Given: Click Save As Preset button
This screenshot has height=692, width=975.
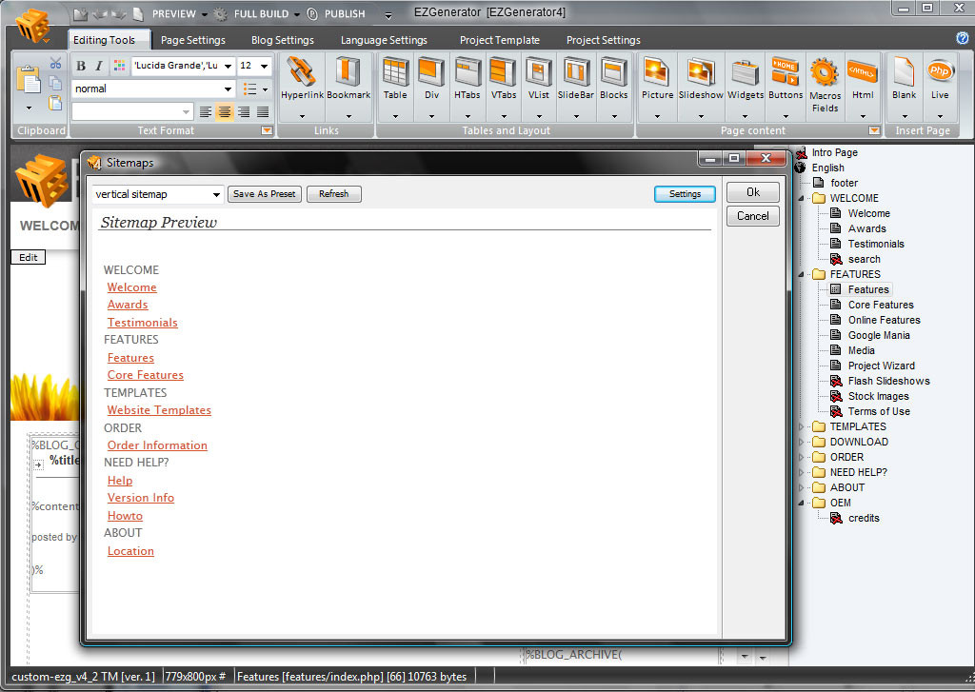Looking at the screenshot, I should (265, 194).
